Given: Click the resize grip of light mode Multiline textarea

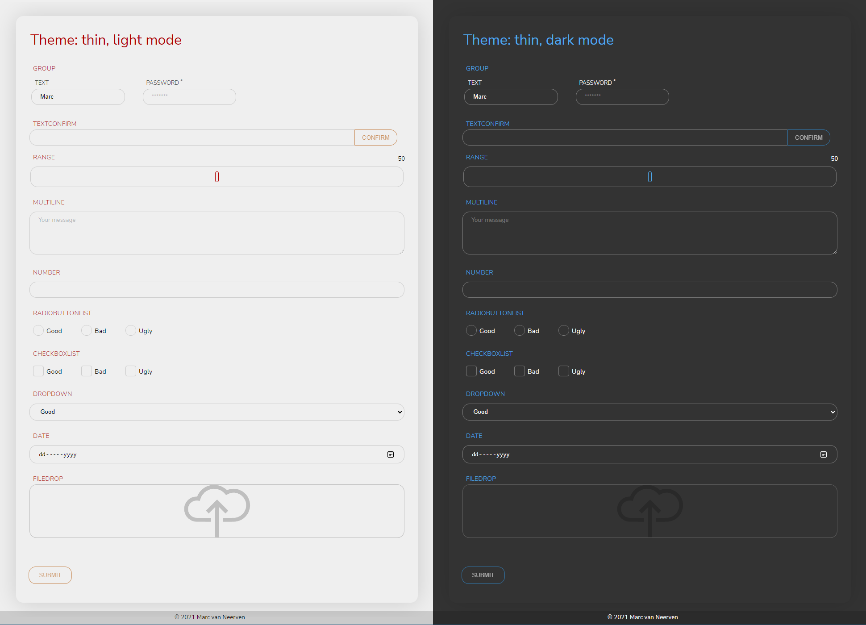Looking at the screenshot, I should tap(402, 252).
